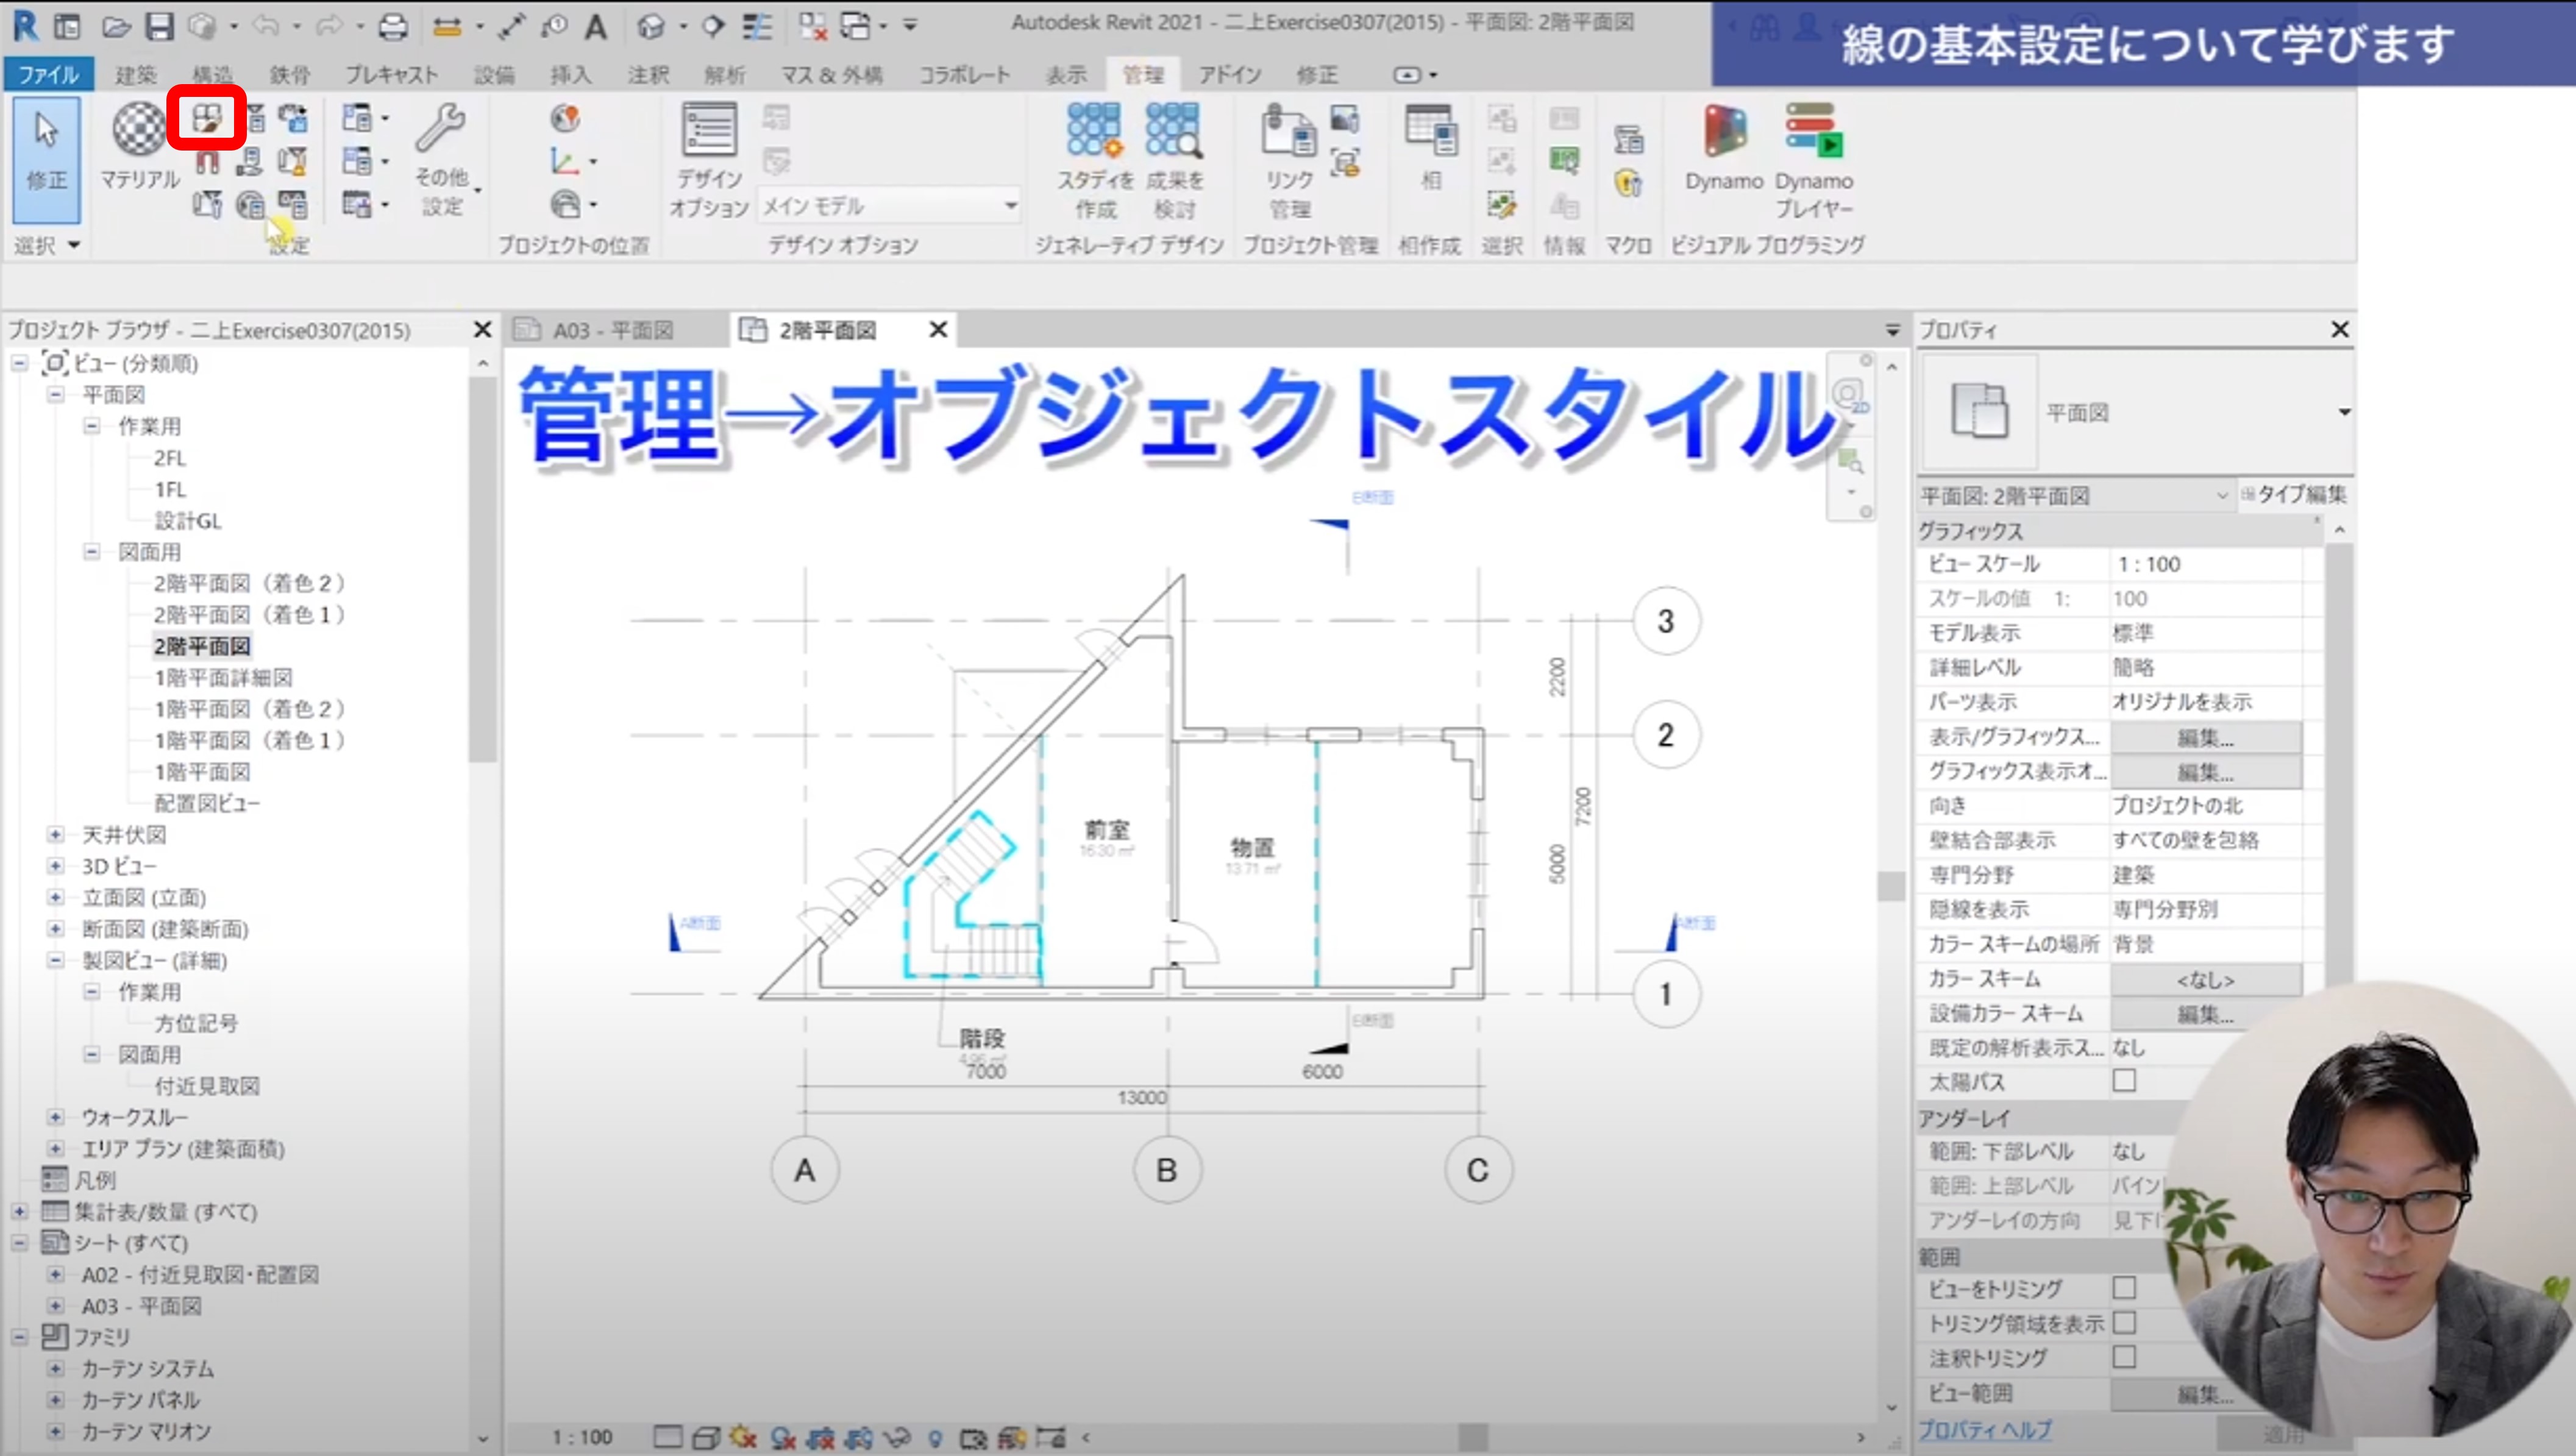
Task: Select 1階平面詳細図 in the Project Browser
Action: pyautogui.click(x=223, y=678)
